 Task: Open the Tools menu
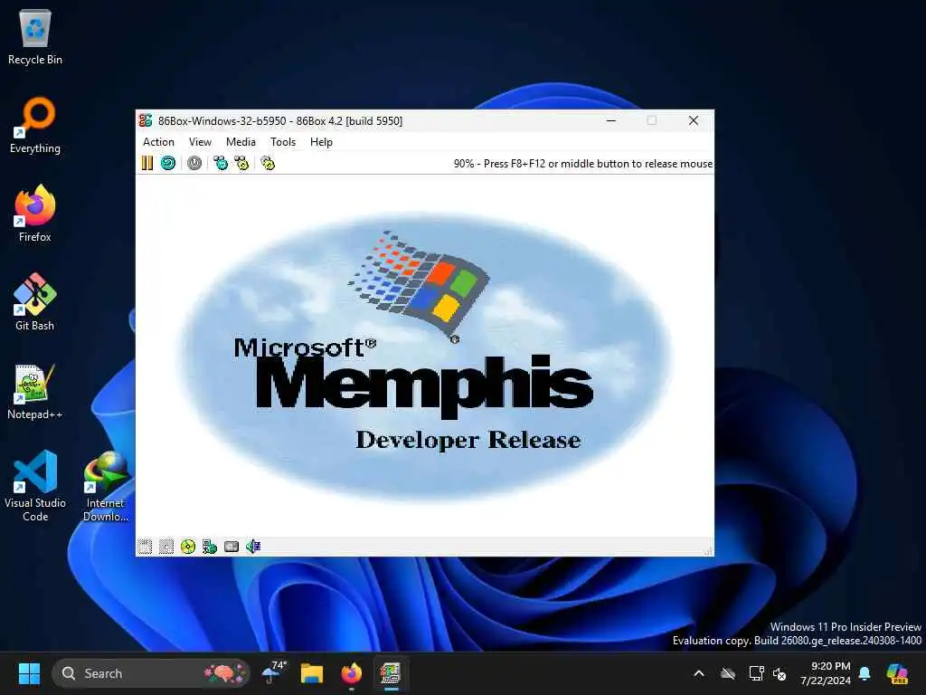coord(283,142)
